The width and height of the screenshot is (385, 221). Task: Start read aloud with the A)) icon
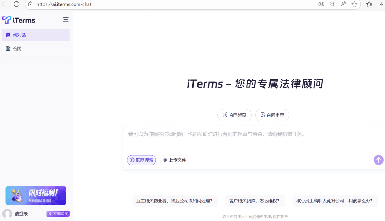coord(343,4)
